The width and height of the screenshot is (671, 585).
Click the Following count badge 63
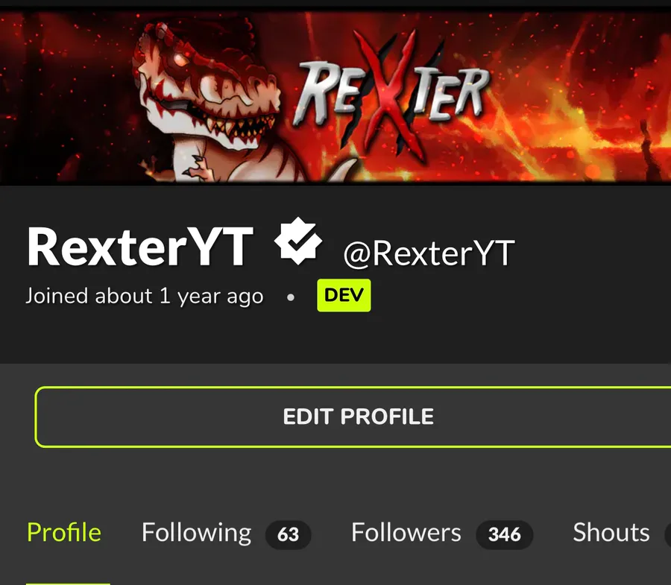[288, 534]
